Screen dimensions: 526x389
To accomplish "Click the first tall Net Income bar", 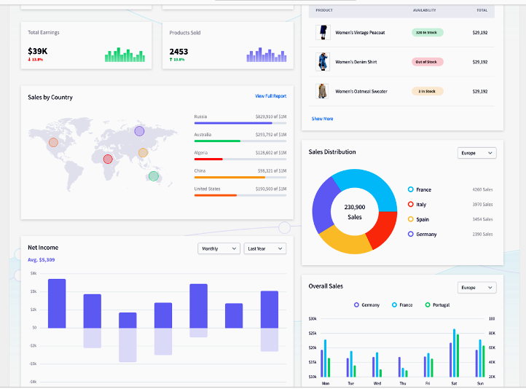I will (57, 304).
